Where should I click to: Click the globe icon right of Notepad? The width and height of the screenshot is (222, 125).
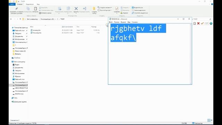coord(211,23)
